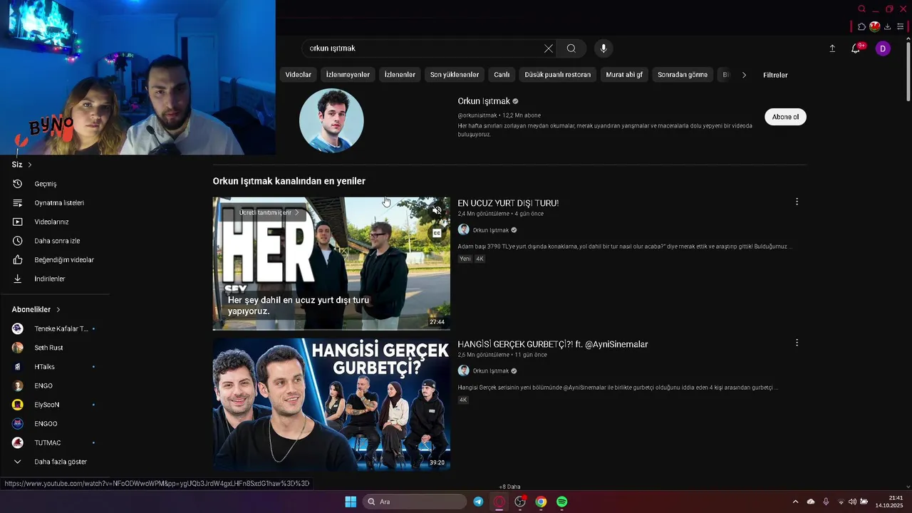Click the magnifier search button
Viewport: 912px width, 513px height.
pos(571,48)
